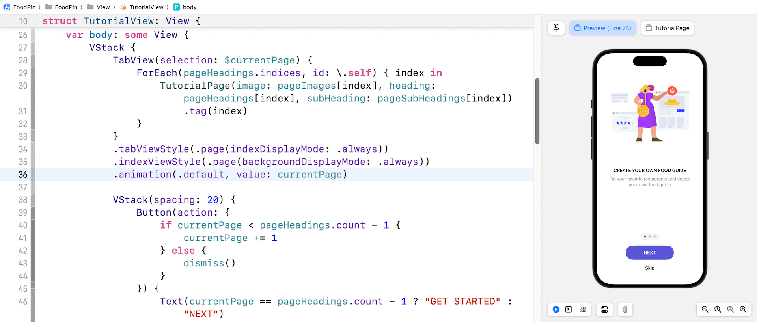Click the Skip link in preview
The image size is (757, 322).
pyautogui.click(x=649, y=268)
